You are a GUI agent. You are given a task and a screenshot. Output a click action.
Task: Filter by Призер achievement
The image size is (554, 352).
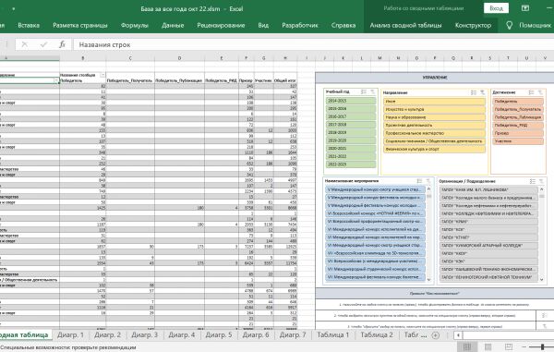518,133
